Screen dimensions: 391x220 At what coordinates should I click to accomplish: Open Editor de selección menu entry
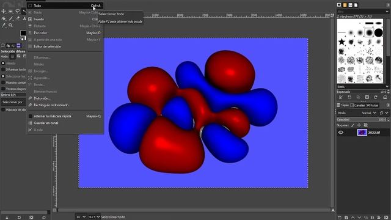click(65, 46)
